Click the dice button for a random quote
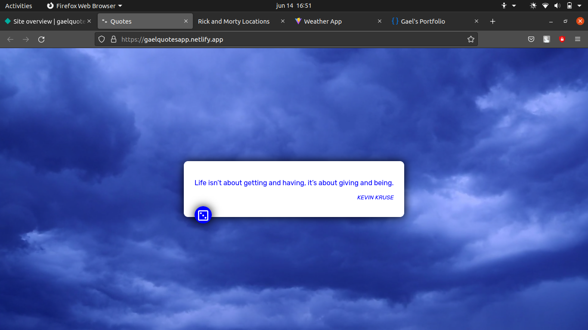This screenshot has width=588, height=330. tap(203, 215)
